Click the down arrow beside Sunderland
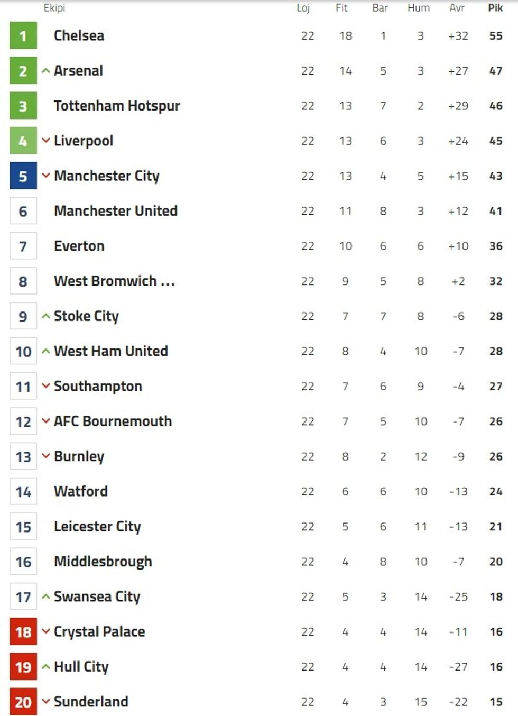 [x=46, y=702]
